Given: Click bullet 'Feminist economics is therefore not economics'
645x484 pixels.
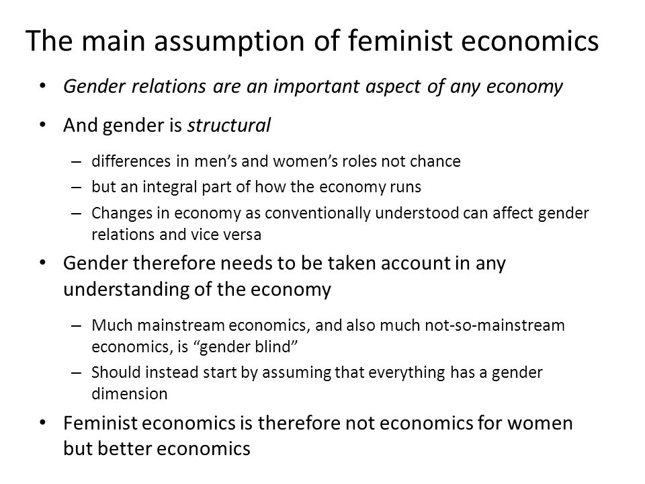Looking at the screenshot, I should (x=318, y=423).
